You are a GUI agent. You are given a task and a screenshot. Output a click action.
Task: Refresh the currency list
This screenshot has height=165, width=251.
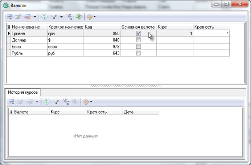click(44, 17)
